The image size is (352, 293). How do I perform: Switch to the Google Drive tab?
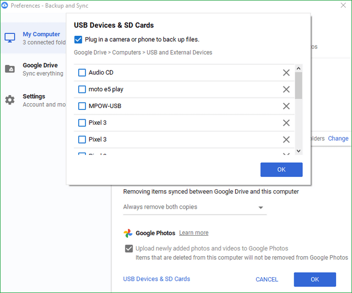(40, 69)
